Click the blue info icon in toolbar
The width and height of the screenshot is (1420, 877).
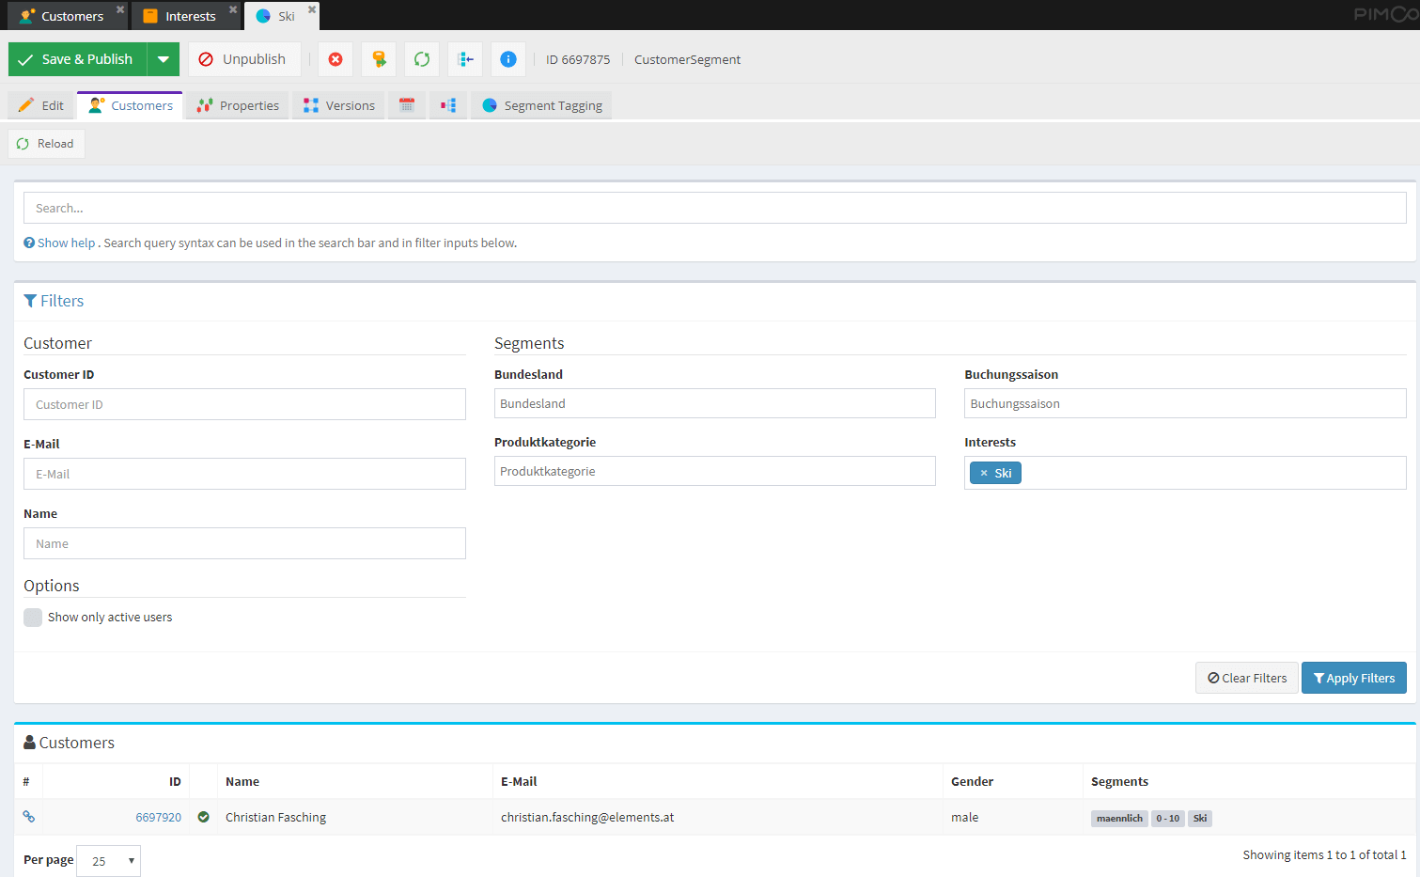pyautogui.click(x=507, y=59)
